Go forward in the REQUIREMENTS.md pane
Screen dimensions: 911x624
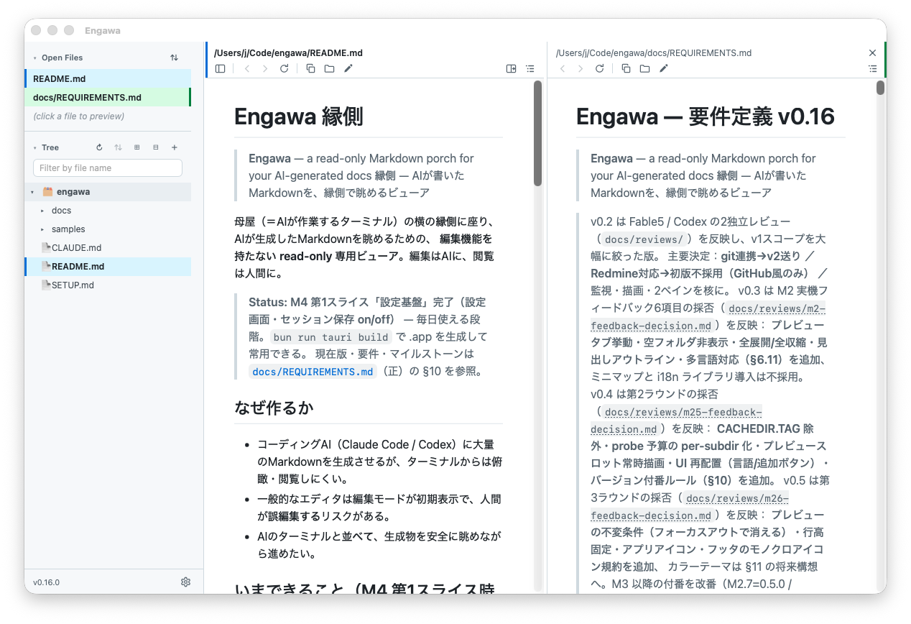pos(581,68)
